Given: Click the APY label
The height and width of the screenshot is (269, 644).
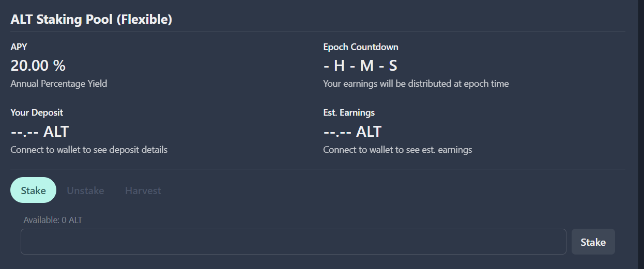Looking at the screenshot, I should coord(19,47).
